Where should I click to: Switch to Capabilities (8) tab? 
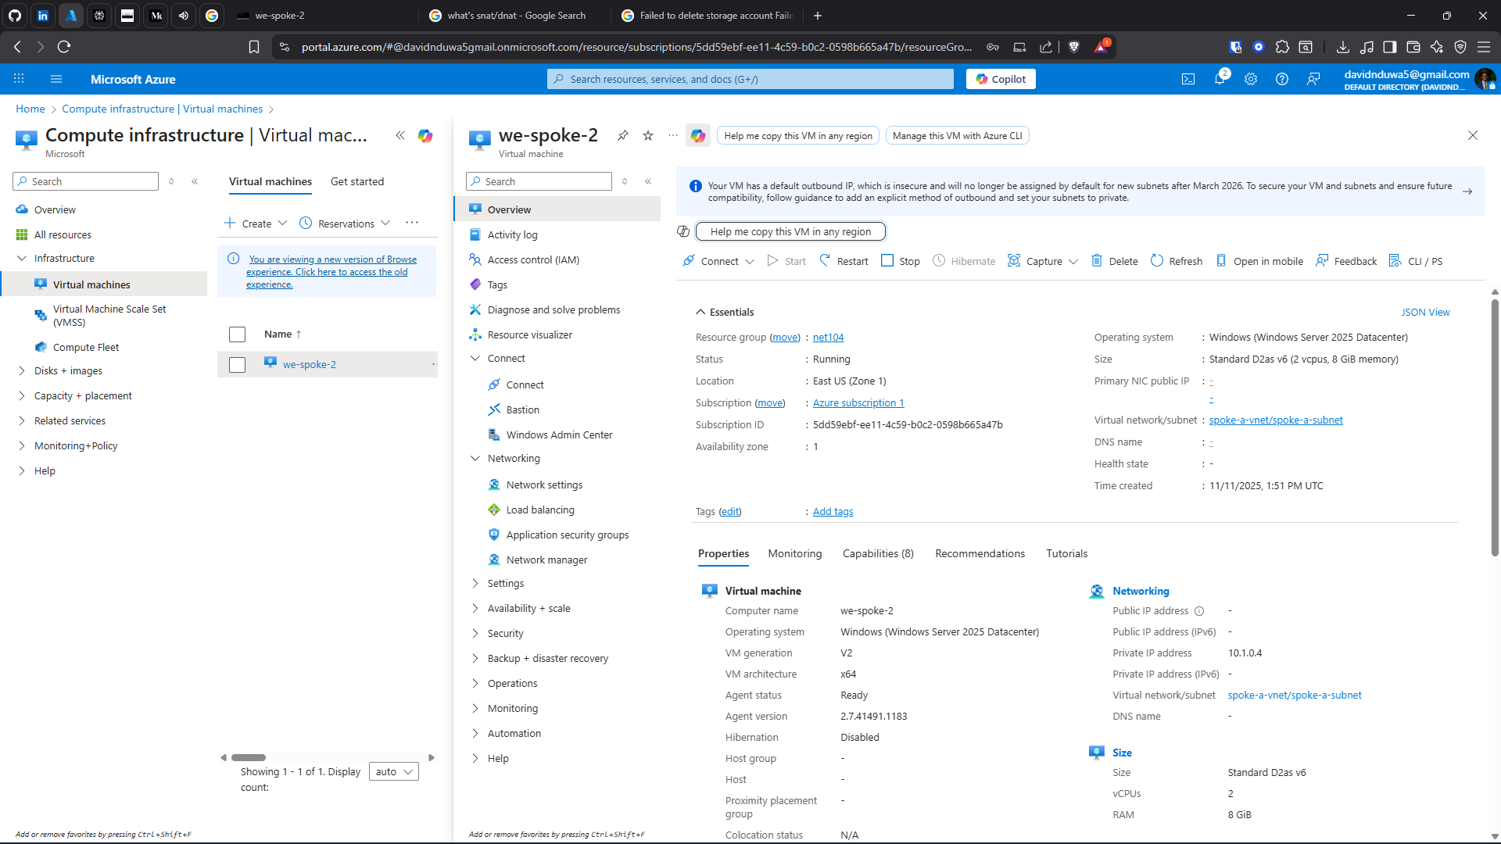tap(878, 553)
